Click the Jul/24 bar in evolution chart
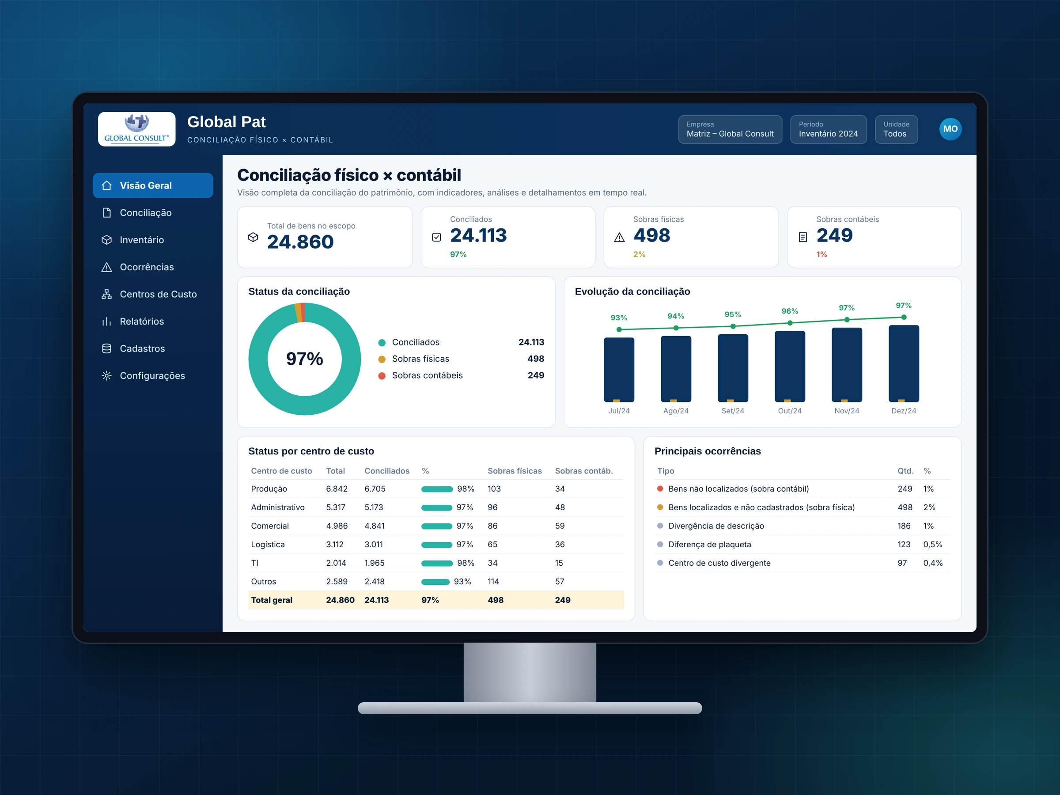 tap(619, 370)
